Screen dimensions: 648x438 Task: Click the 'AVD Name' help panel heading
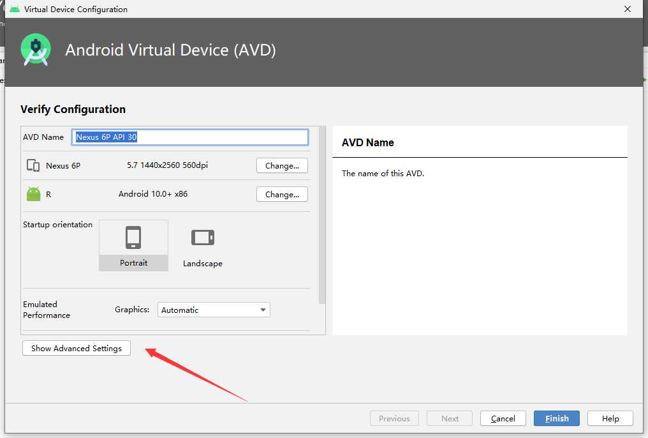point(368,142)
